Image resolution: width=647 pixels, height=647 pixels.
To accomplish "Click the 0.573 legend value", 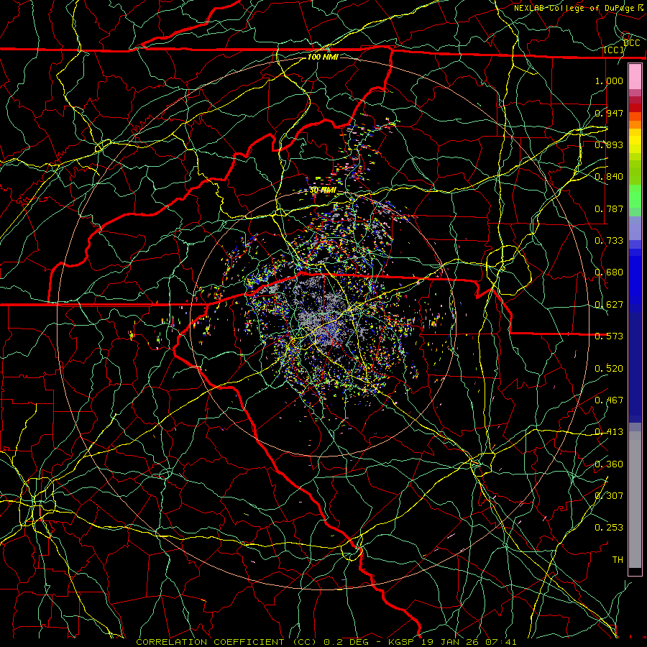I will (x=609, y=336).
